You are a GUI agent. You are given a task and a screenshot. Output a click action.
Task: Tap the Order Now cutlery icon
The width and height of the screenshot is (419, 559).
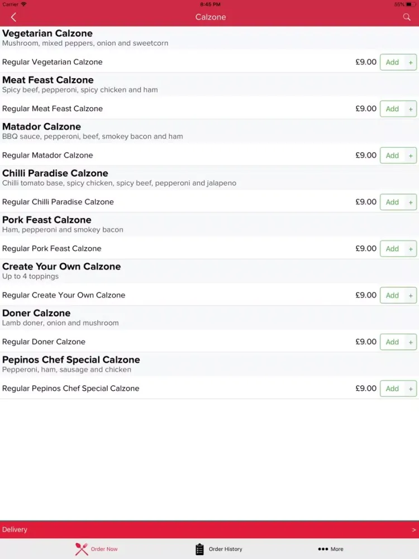pos(81,549)
